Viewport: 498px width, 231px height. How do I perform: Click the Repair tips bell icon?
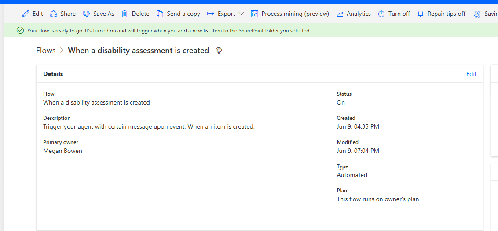(x=421, y=14)
